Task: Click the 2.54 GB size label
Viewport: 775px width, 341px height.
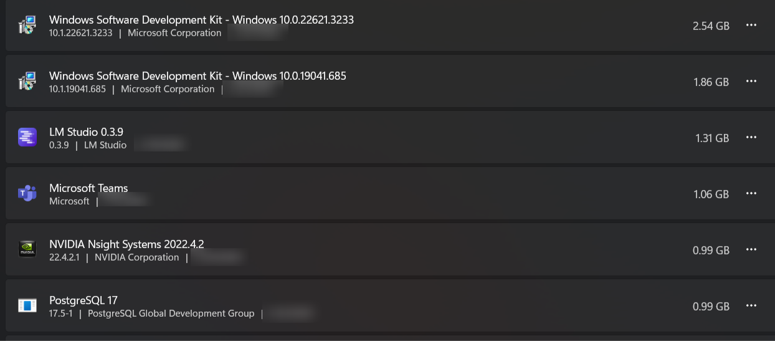Action: [711, 26]
